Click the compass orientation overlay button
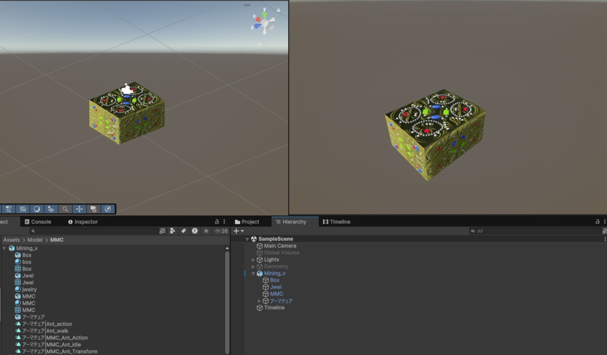Viewport: 607px width, 355px height. 108,209
